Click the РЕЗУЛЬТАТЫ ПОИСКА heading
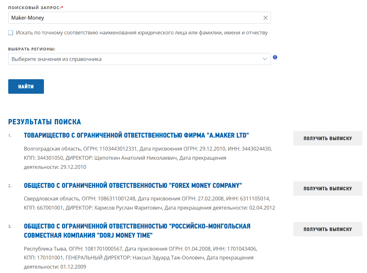Viewport: 367px width, 273px height. (45, 122)
